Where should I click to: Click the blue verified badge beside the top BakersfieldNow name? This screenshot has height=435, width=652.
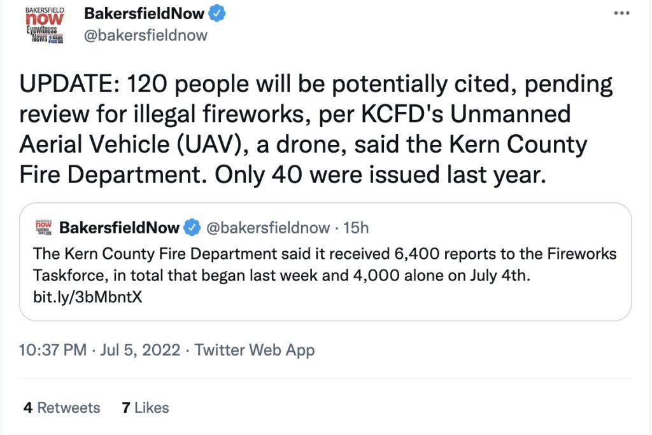pos(218,13)
